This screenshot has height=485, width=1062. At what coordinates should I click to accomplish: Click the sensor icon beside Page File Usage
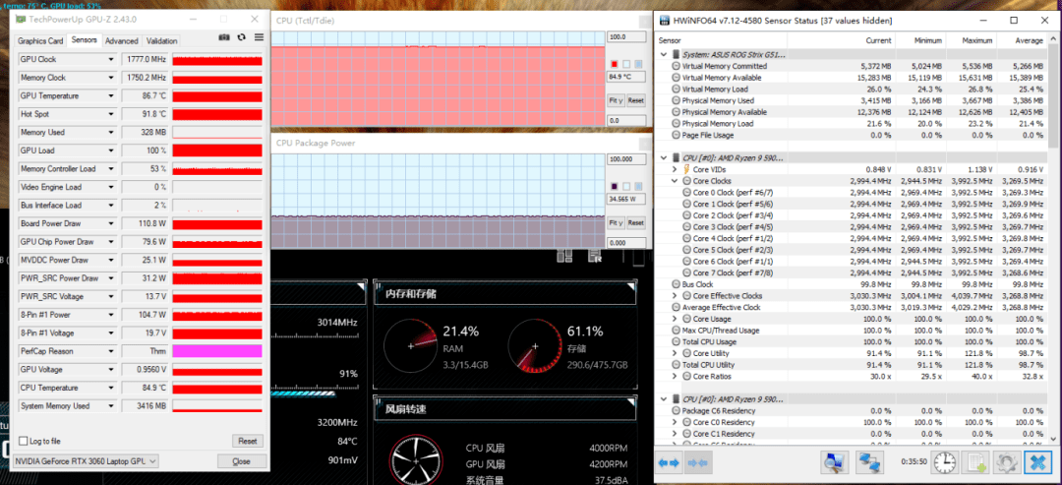click(x=676, y=135)
